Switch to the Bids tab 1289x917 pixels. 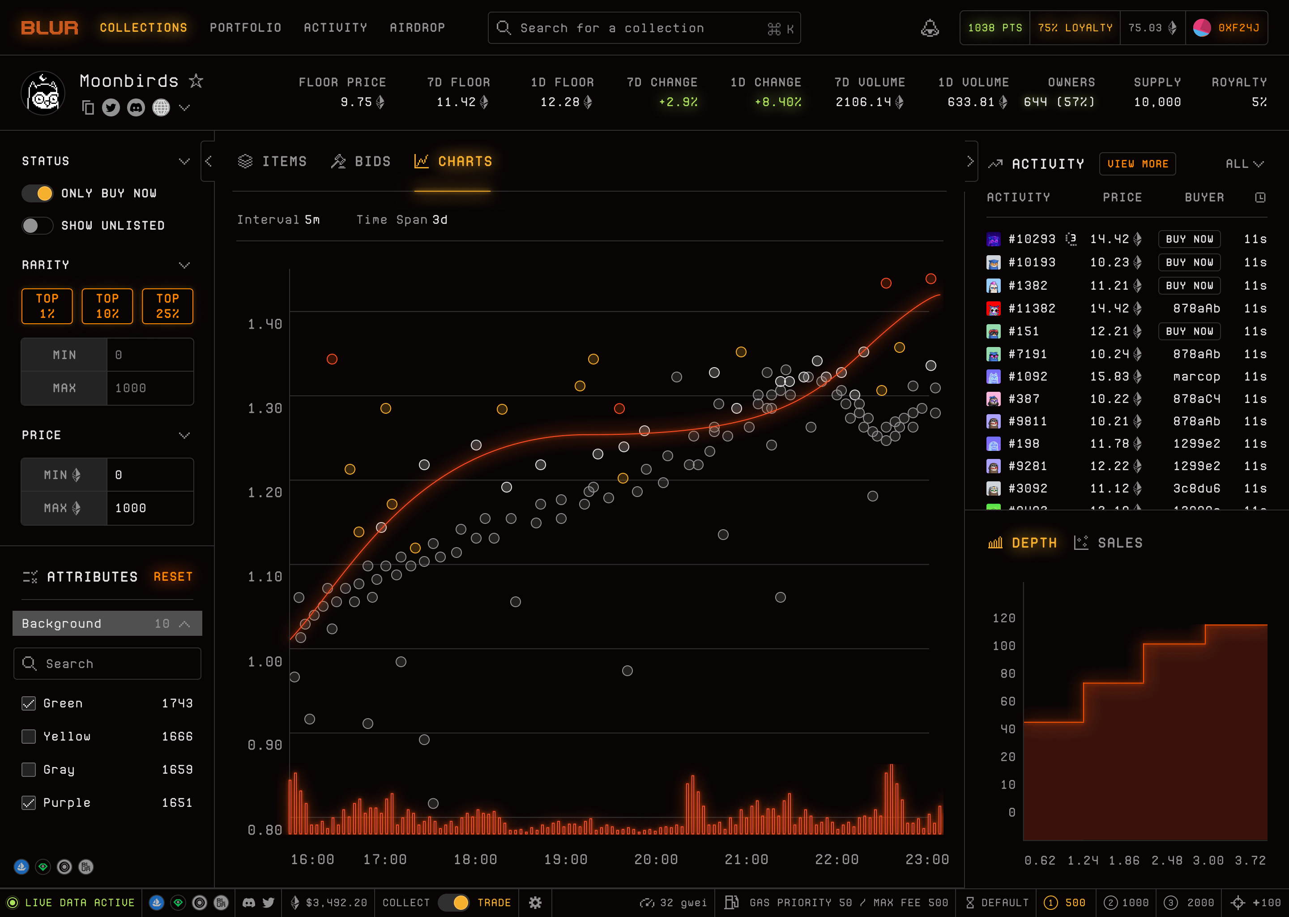click(x=361, y=162)
